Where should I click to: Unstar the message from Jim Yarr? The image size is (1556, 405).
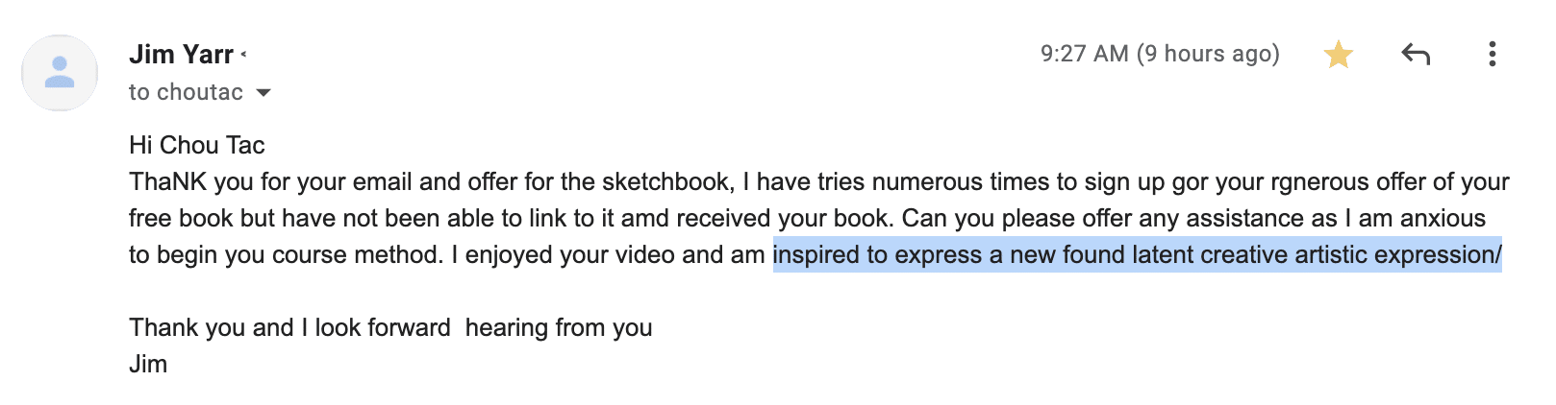point(1338,55)
